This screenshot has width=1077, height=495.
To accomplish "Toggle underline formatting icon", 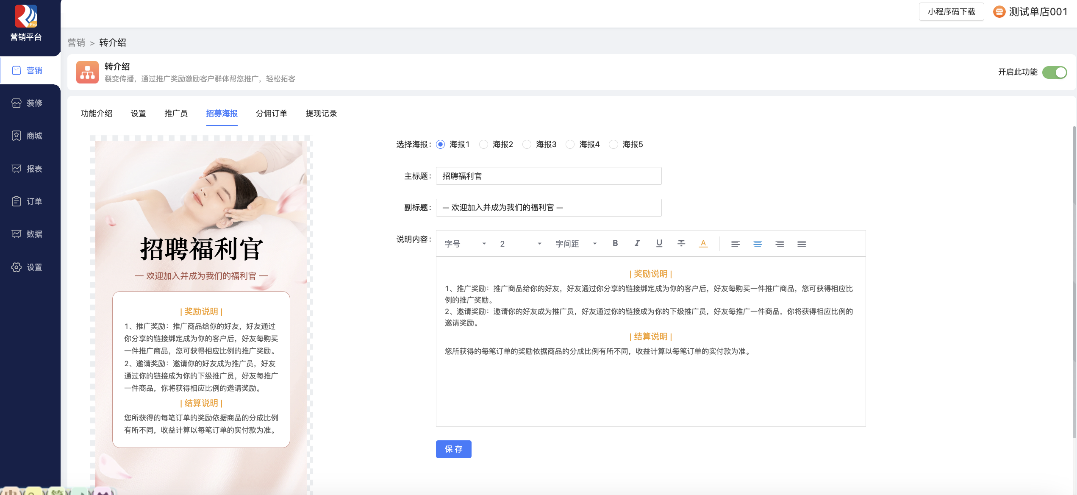I will coord(659,243).
